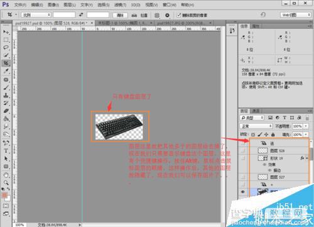Screen dimensions: 314x227
Task: Click the Clear button in options bar
Action: click(x=120, y=15)
